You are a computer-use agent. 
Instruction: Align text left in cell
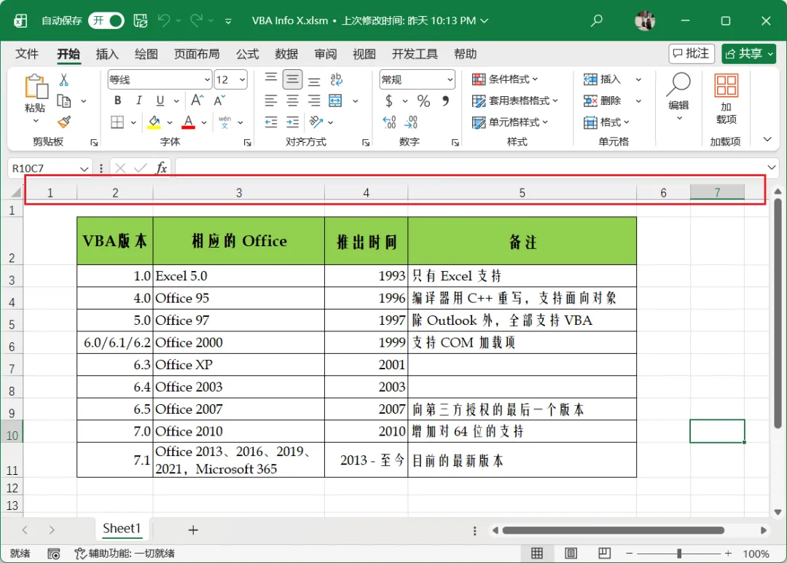click(x=271, y=101)
